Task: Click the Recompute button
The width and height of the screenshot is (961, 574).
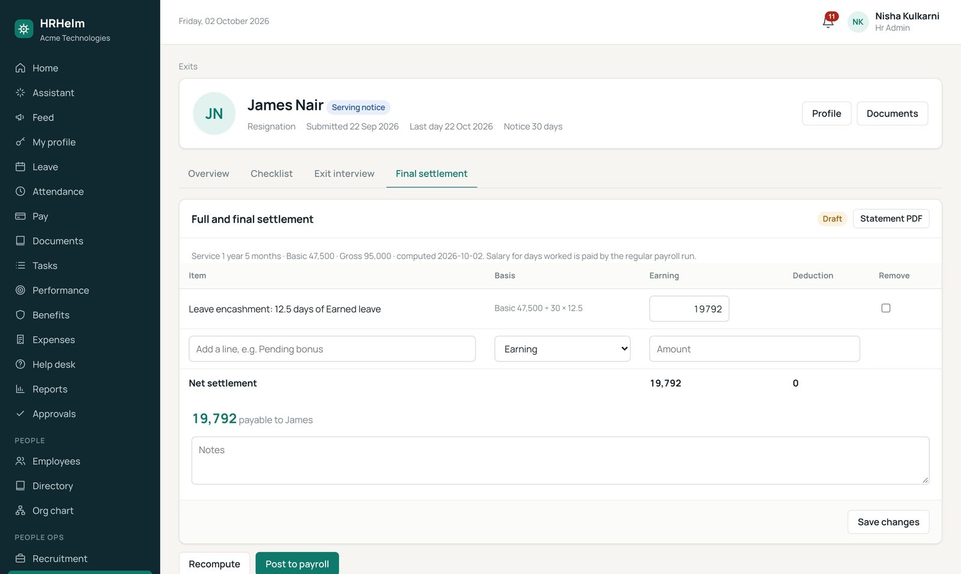Action: tap(214, 564)
